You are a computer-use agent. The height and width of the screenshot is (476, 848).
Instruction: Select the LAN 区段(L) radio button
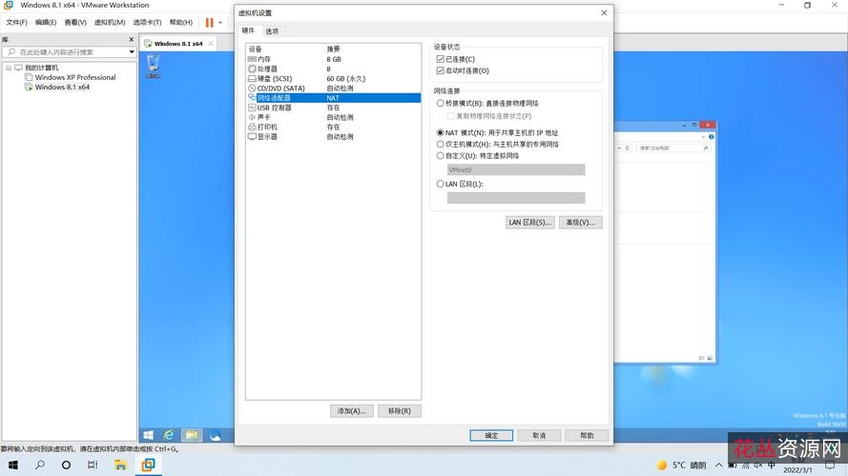[x=441, y=184]
